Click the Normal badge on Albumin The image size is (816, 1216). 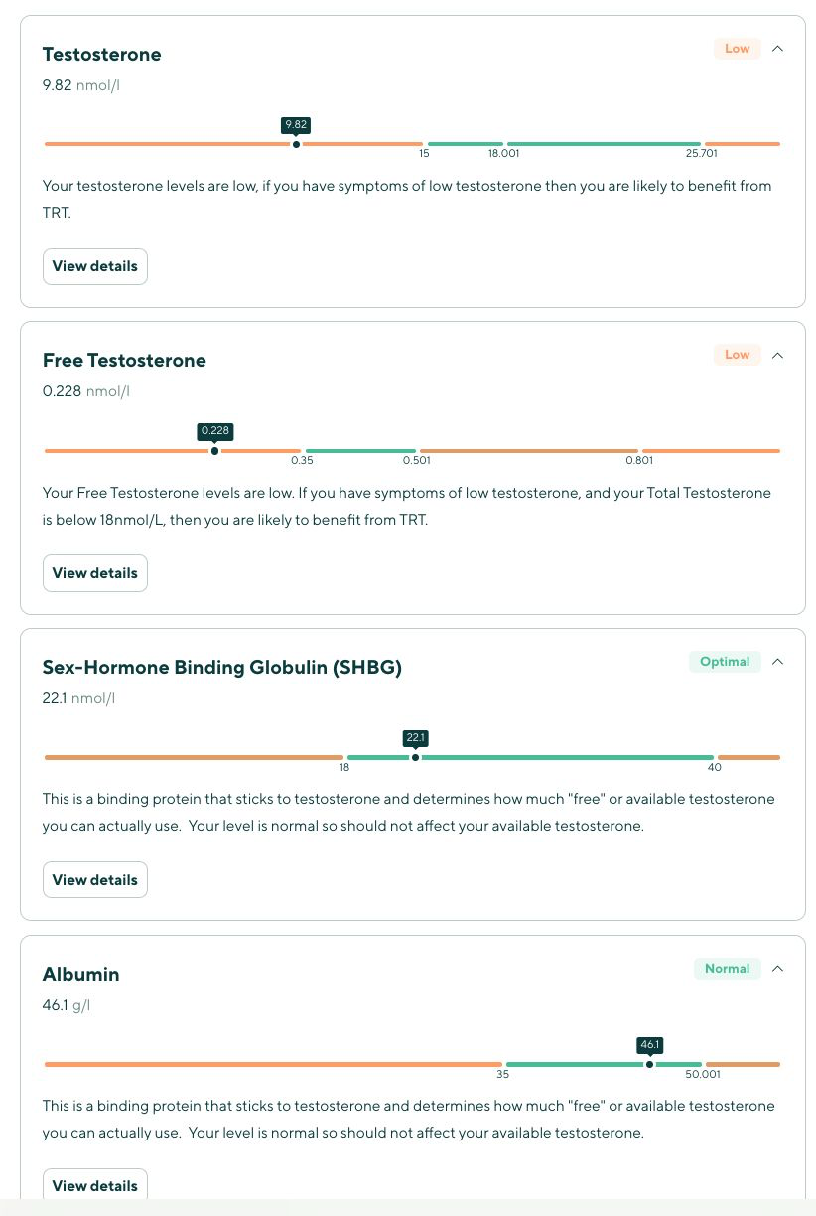click(x=728, y=969)
